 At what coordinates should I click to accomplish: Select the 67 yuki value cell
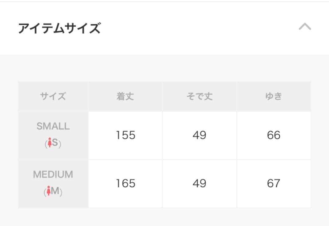(x=274, y=184)
